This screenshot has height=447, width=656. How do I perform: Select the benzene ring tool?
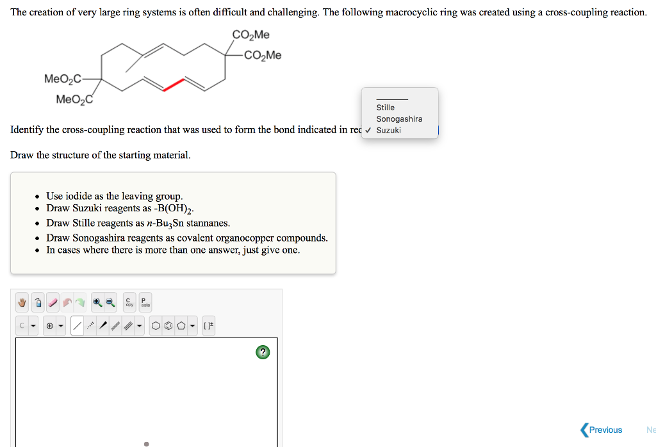click(168, 325)
